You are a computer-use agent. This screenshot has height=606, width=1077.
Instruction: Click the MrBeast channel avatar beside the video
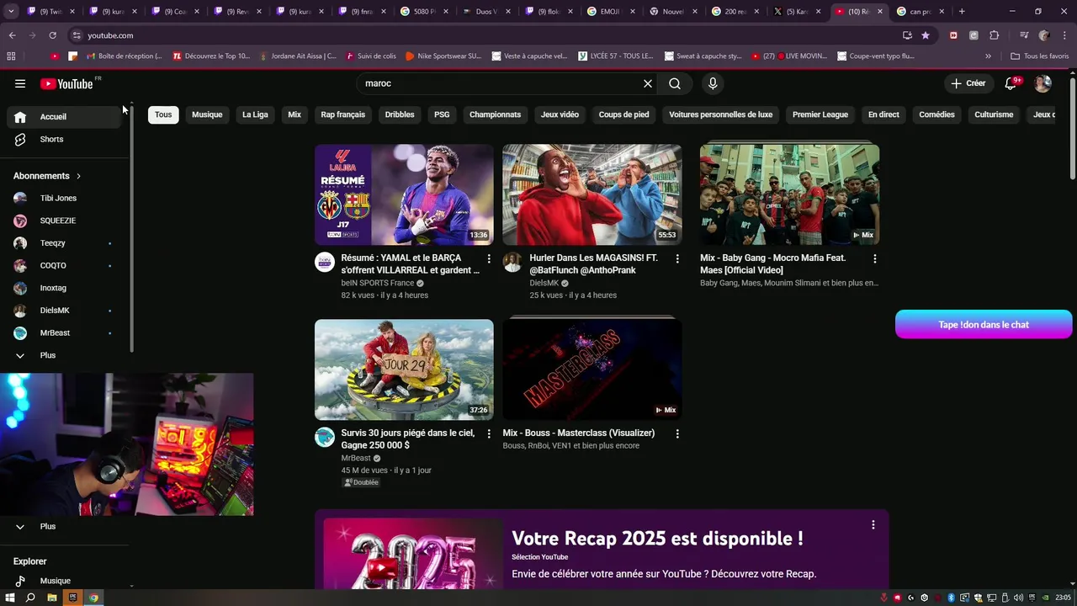click(325, 437)
